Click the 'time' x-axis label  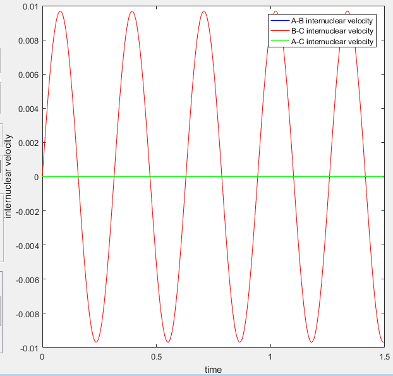[x=213, y=370]
